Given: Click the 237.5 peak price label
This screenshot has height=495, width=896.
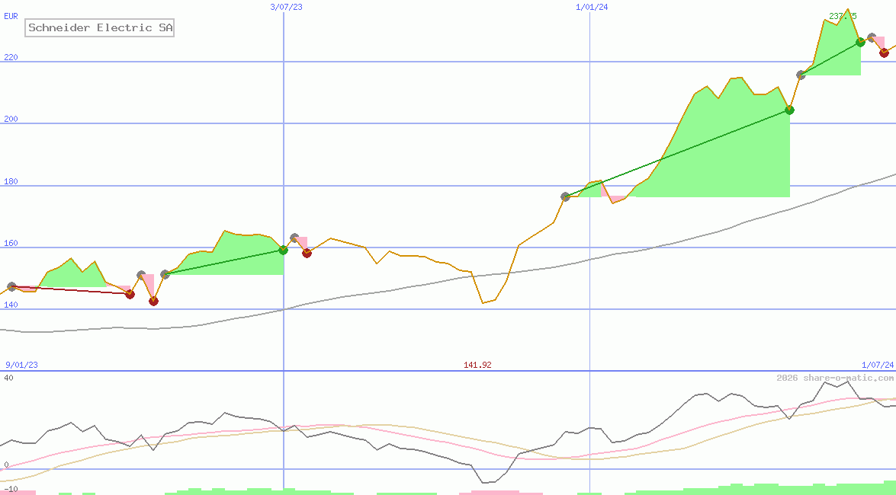Looking at the screenshot, I should (843, 16).
